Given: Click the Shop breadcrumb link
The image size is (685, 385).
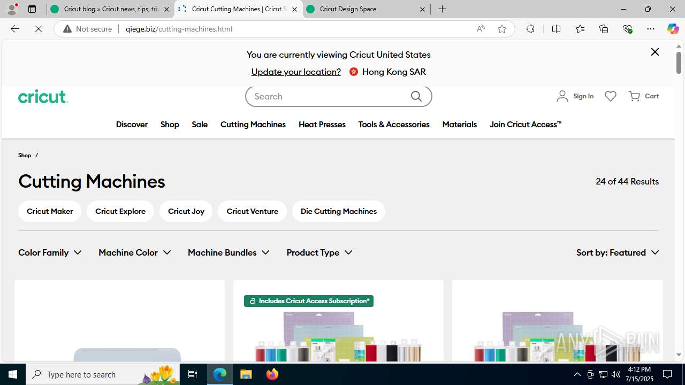Looking at the screenshot, I should 25,155.
